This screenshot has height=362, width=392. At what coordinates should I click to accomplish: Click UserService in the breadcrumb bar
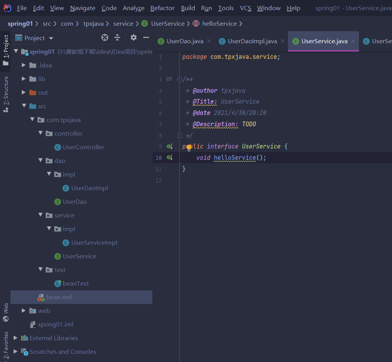pos(168,23)
